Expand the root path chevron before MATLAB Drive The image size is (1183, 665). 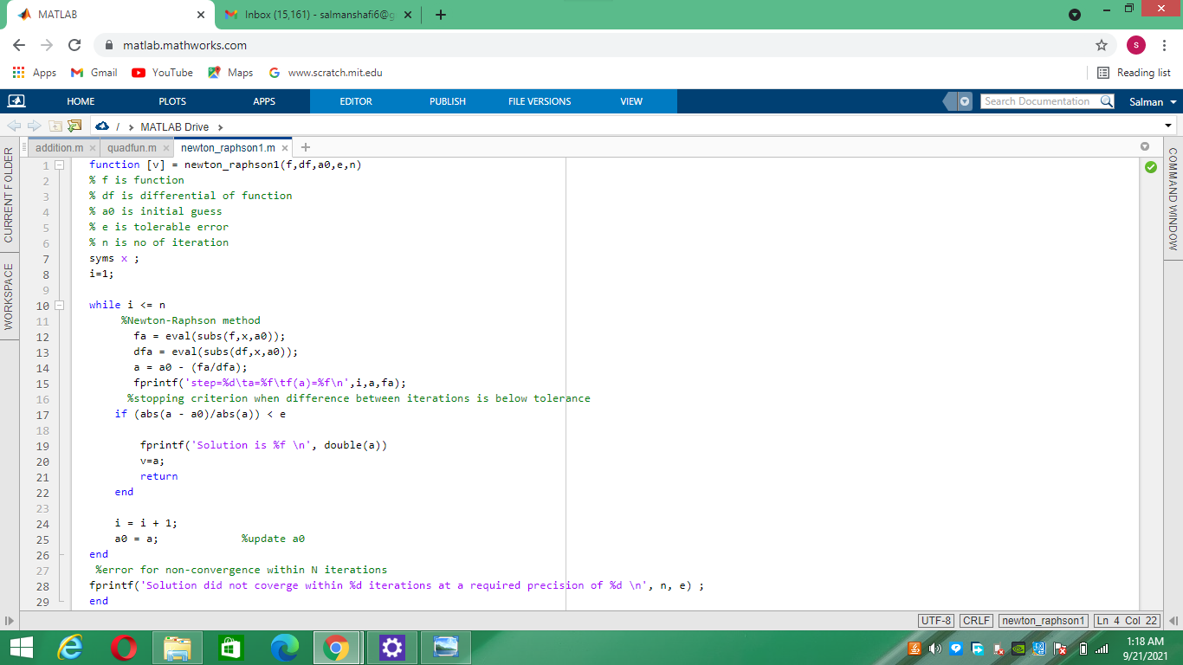click(x=131, y=127)
